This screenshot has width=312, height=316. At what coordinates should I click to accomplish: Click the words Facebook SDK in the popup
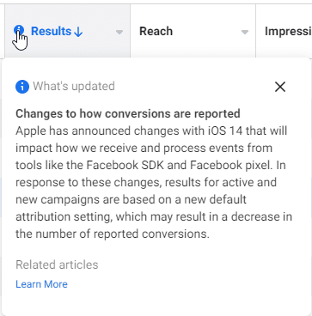tap(125, 165)
